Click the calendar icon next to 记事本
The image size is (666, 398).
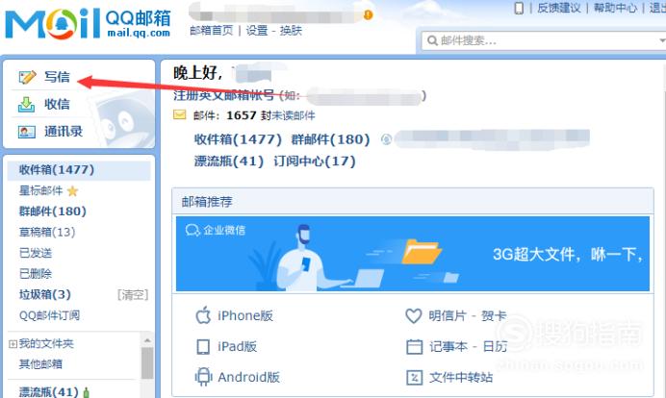click(x=414, y=347)
